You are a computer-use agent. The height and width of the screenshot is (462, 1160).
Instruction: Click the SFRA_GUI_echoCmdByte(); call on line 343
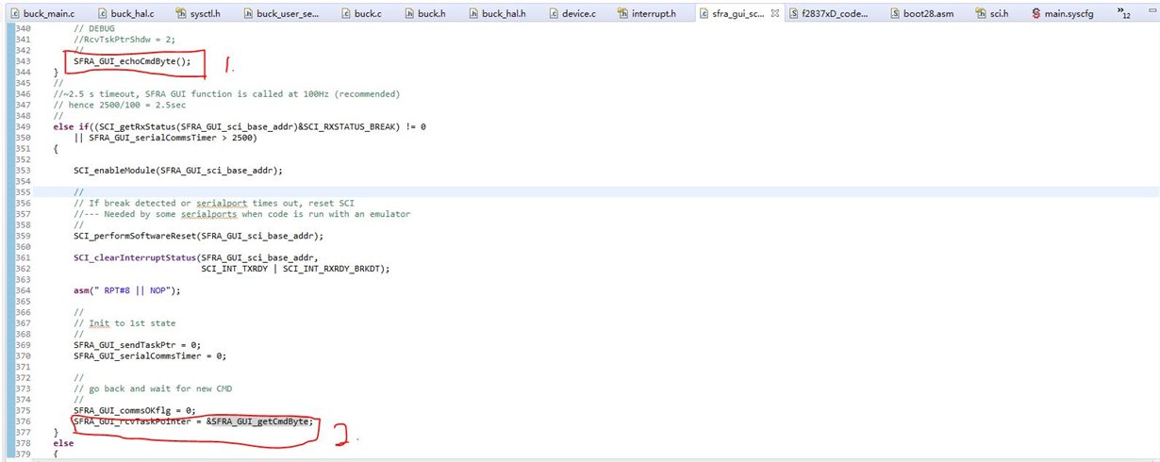tap(132, 61)
